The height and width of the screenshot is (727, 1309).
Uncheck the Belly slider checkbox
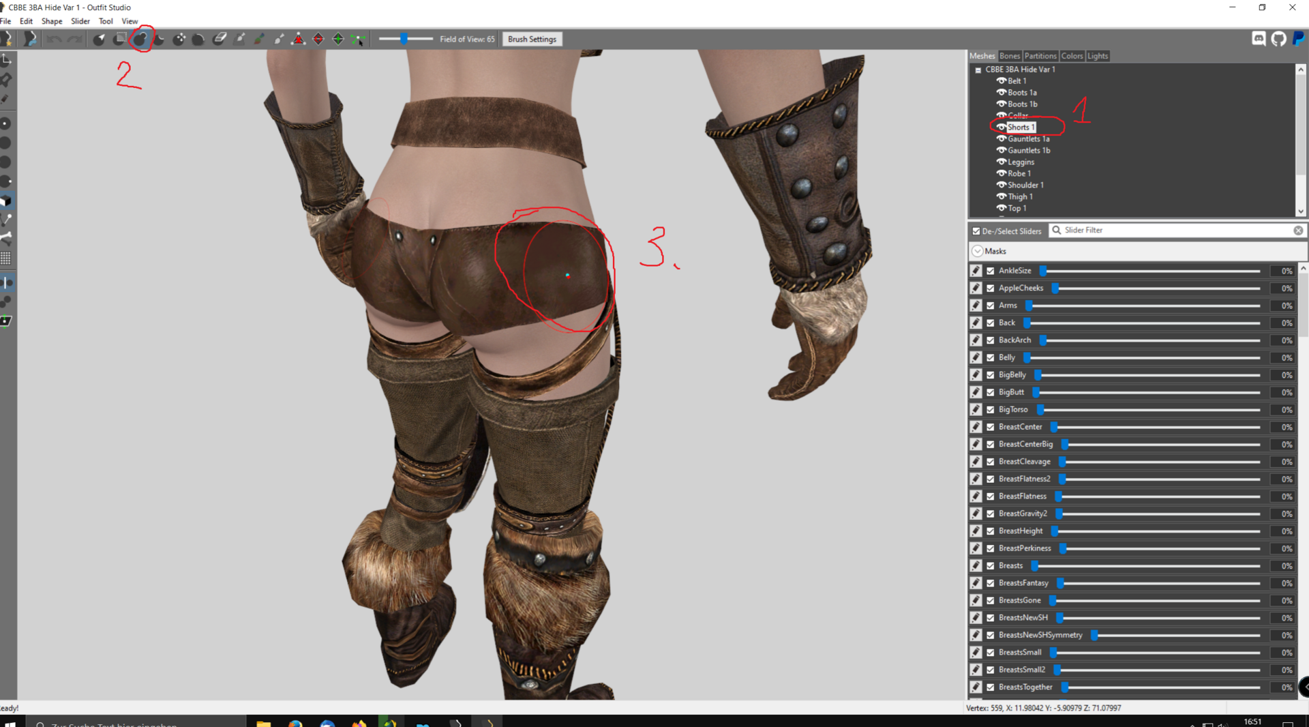[991, 357]
